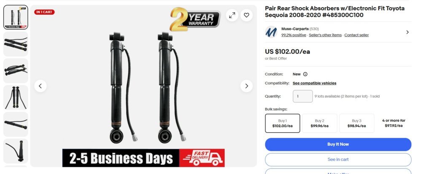Viewport: 431px width, 174px height.
Task: Click Muse-Carparts seller logo
Action: (x=271, y=32)
